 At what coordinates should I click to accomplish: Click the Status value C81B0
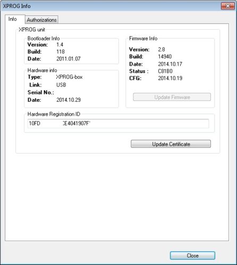(x=165, y=71)
